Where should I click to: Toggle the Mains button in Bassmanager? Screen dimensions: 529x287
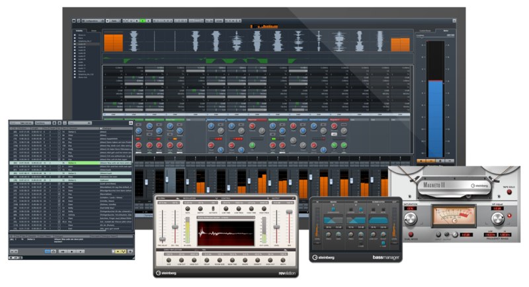[x=333, y=209]
